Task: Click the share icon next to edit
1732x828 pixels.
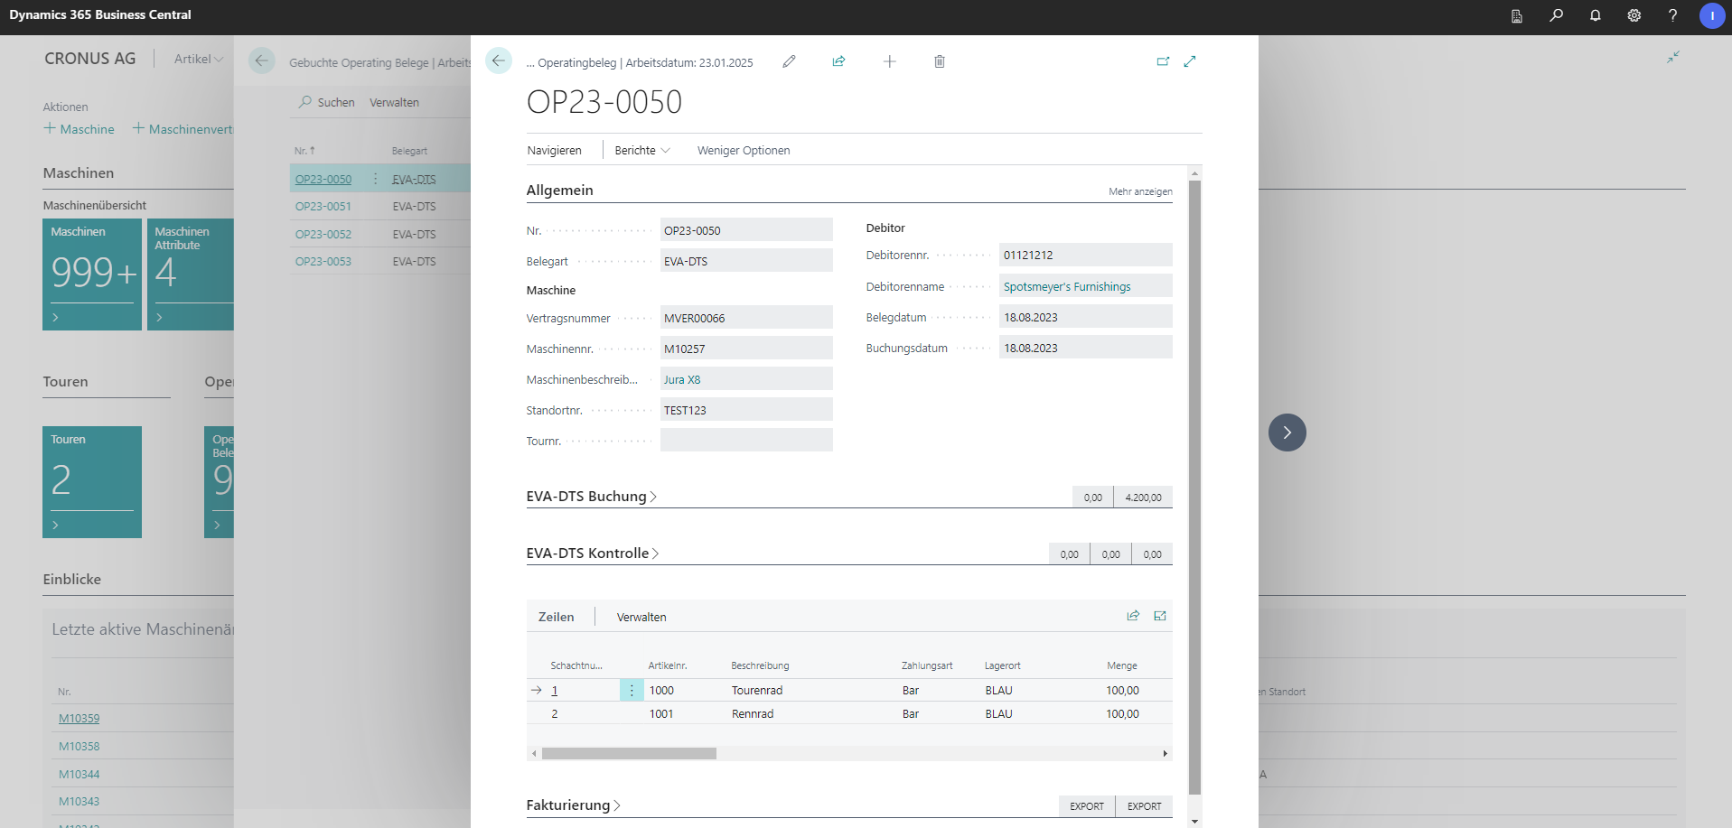Action: point(838,61)
